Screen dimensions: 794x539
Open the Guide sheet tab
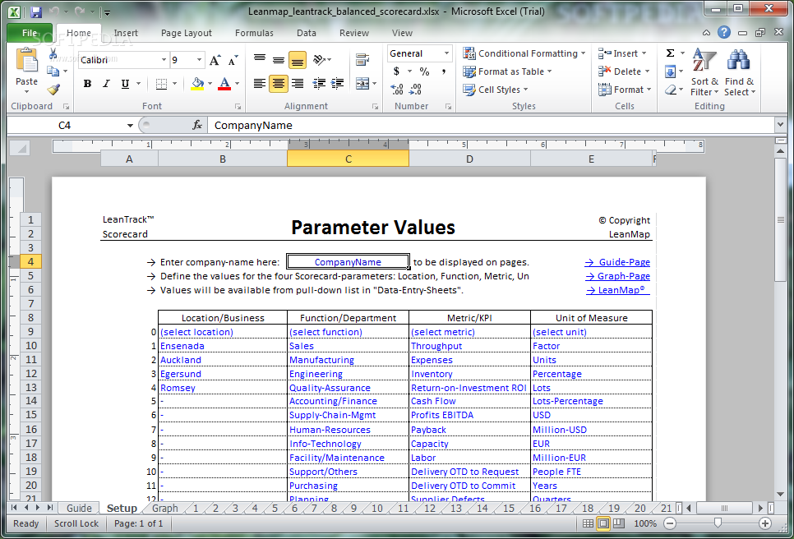coord(79,508)
